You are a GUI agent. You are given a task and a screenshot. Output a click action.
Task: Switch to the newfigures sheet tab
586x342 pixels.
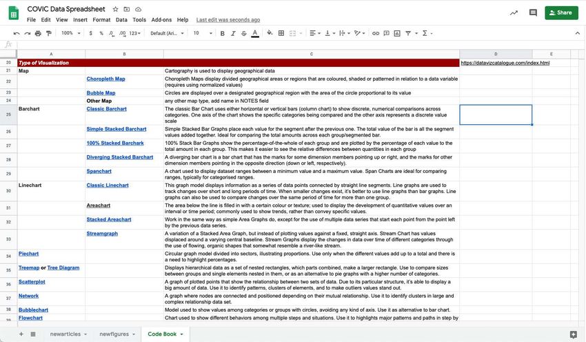(x=117, y=334)
